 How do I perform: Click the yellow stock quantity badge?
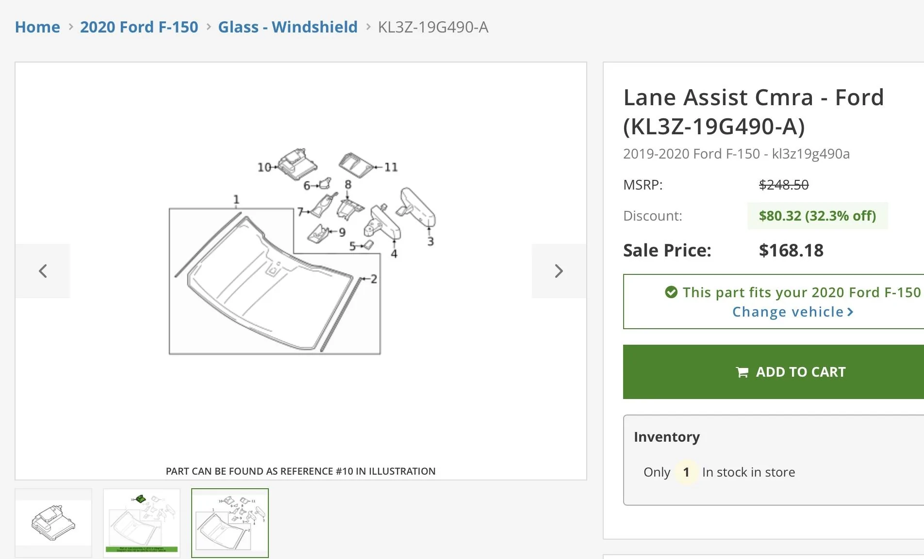[x=686, y=472]
